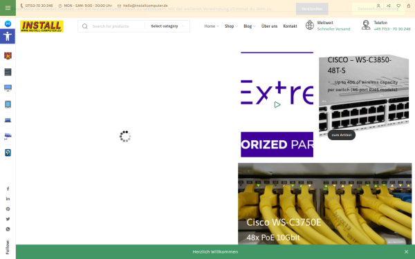Viewport: 415px width, 259px height.
Task: Select the server rack category icon
Action: (x=8, y=72)
